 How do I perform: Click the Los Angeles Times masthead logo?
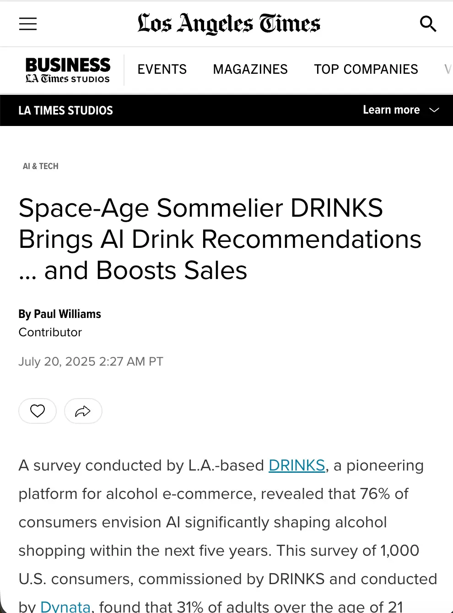click(228, 24)
